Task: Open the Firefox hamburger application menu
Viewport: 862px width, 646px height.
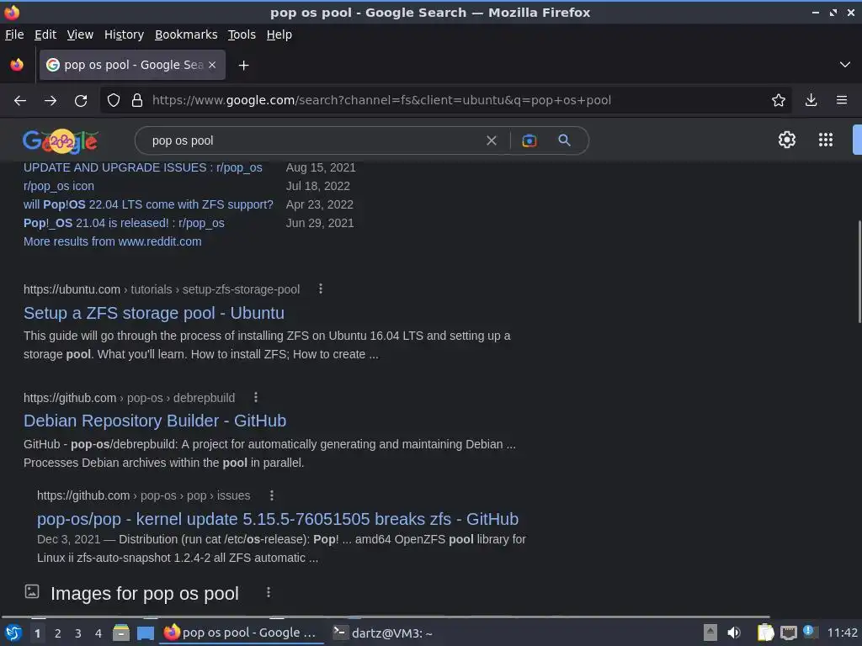Action: coord(841,100)
